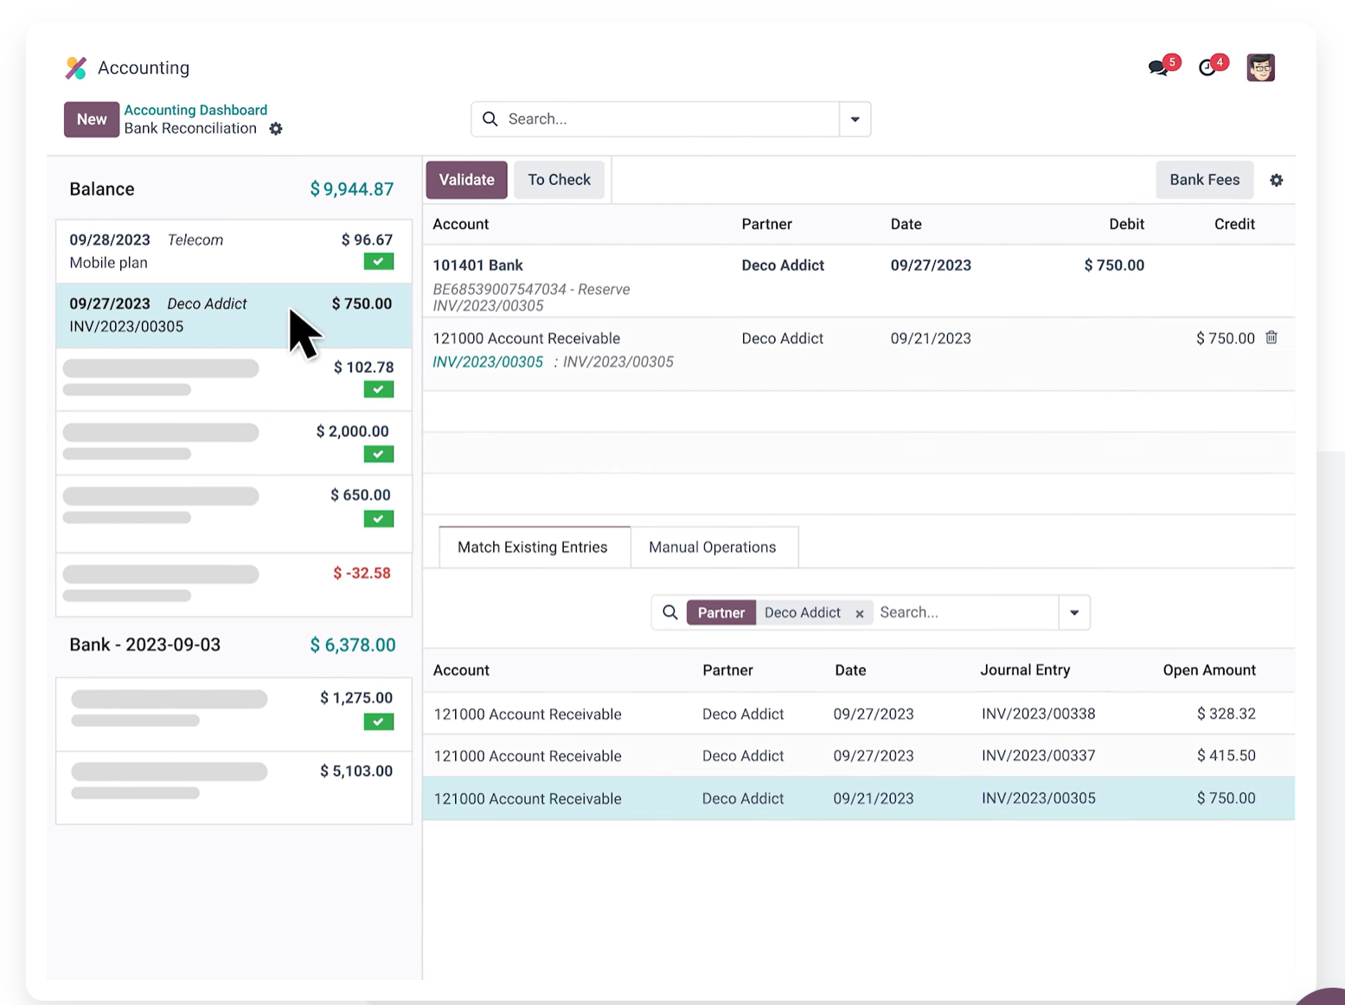Viewport: 1345px width, 1005px height.
Task: Click the magnifier icon in Partner filter search
Action: tap(669, 612)
